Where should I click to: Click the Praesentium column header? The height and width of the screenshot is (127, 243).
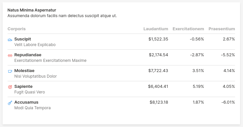[x=222, y=29]
